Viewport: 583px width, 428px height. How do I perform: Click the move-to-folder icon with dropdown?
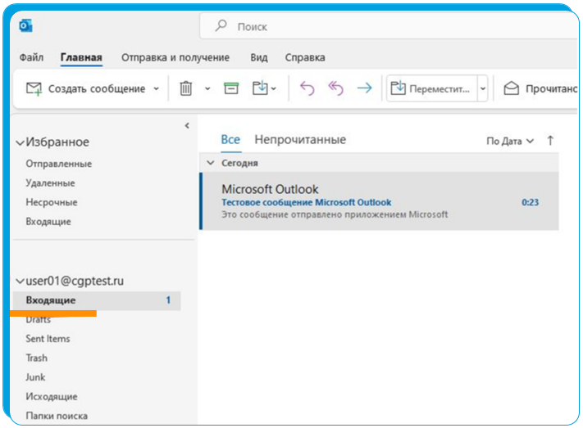pos(263,88)
